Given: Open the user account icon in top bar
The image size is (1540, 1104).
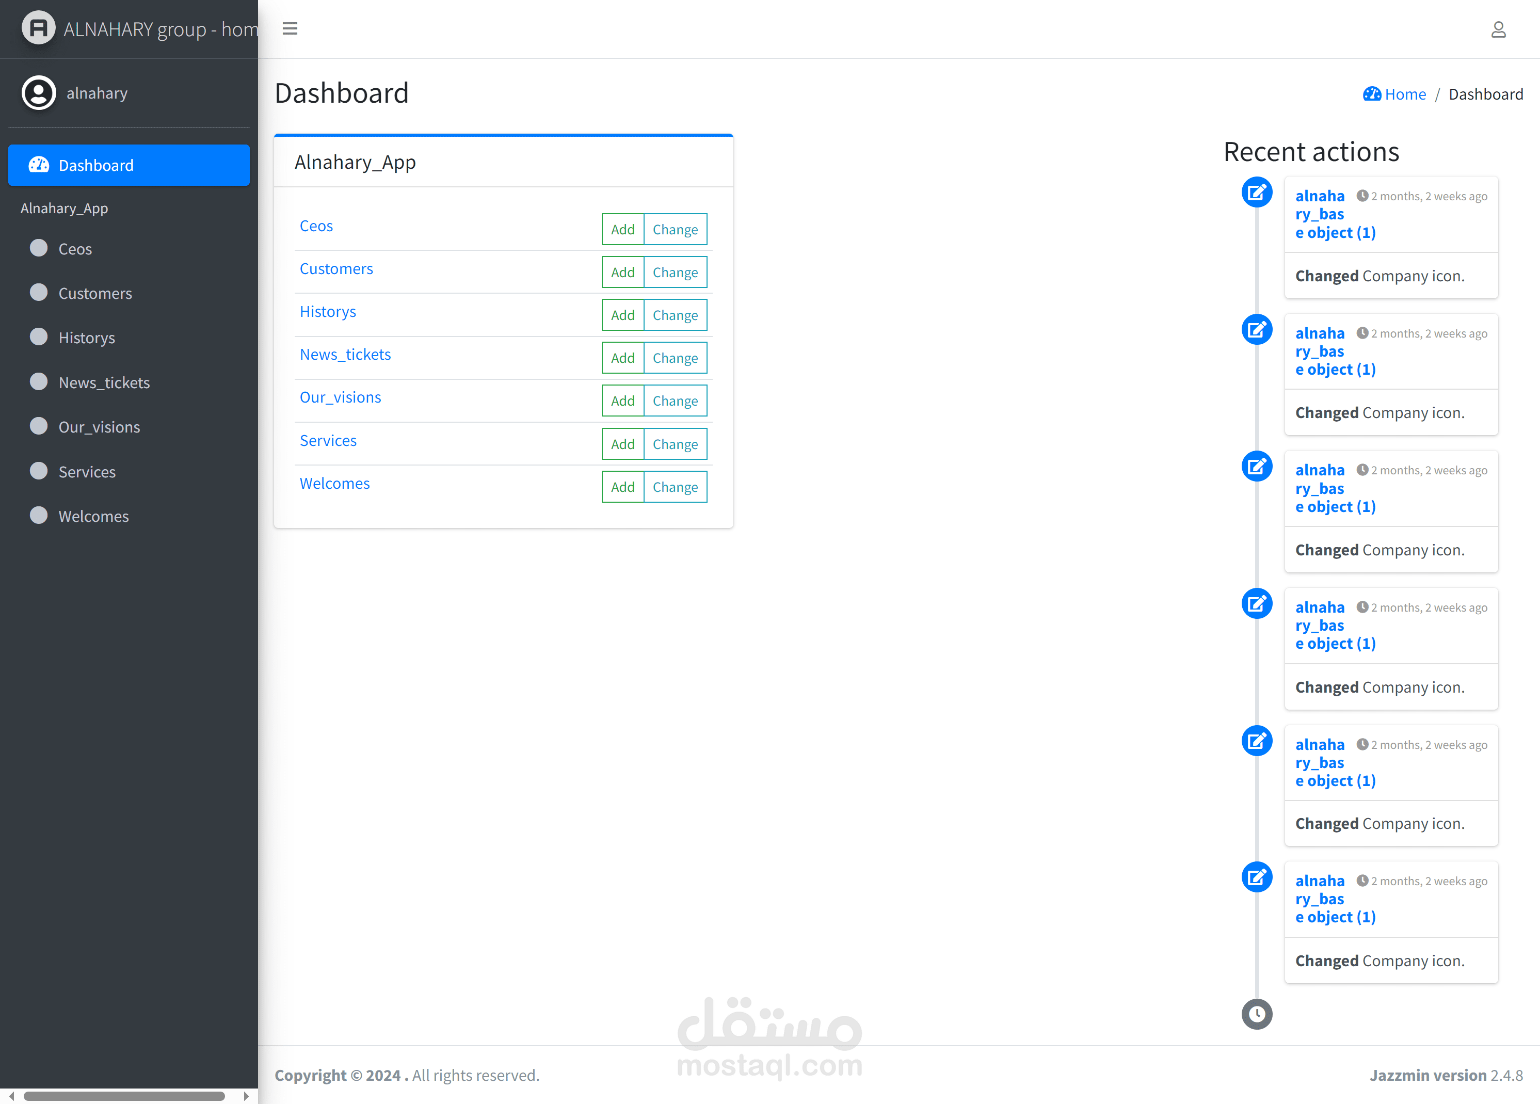Looking at the screenshot, I should pos(1498,29).
